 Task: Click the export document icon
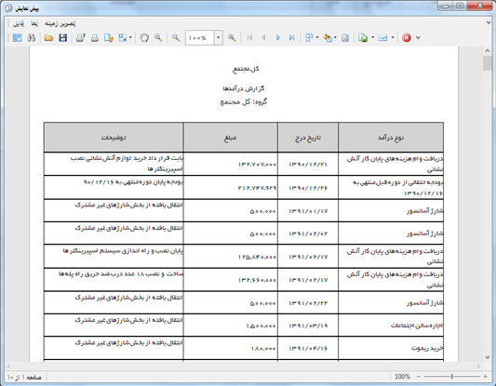click(x=363, y=38)
